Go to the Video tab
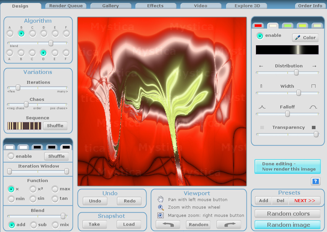This screenshot has height=232, width=327. coord(200,6)
